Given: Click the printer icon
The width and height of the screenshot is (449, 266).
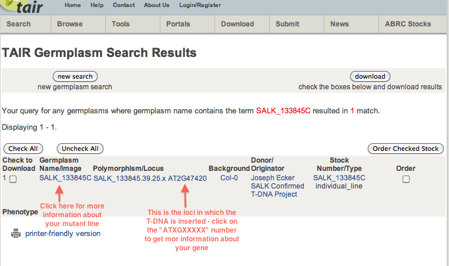Looking at the screenshot, I should tap(16, 233).
